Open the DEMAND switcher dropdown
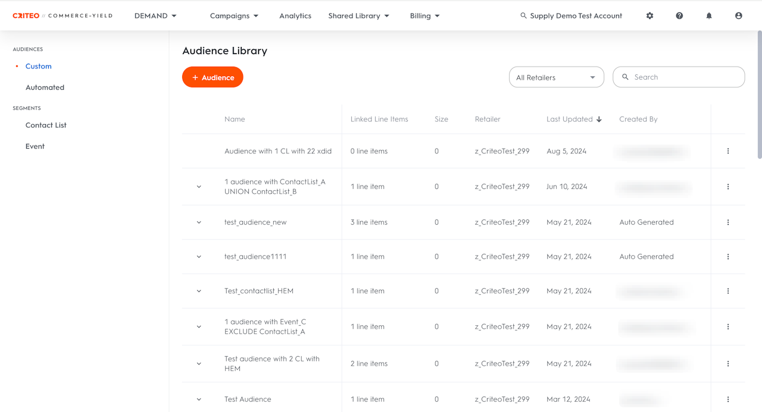Screen dimensions: 762x412 click(x=155, y=16)
